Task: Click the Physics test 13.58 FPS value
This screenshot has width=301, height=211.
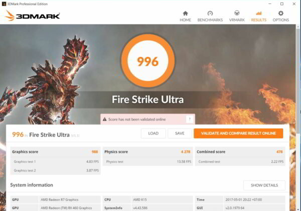Action: (x=184, y=161)
